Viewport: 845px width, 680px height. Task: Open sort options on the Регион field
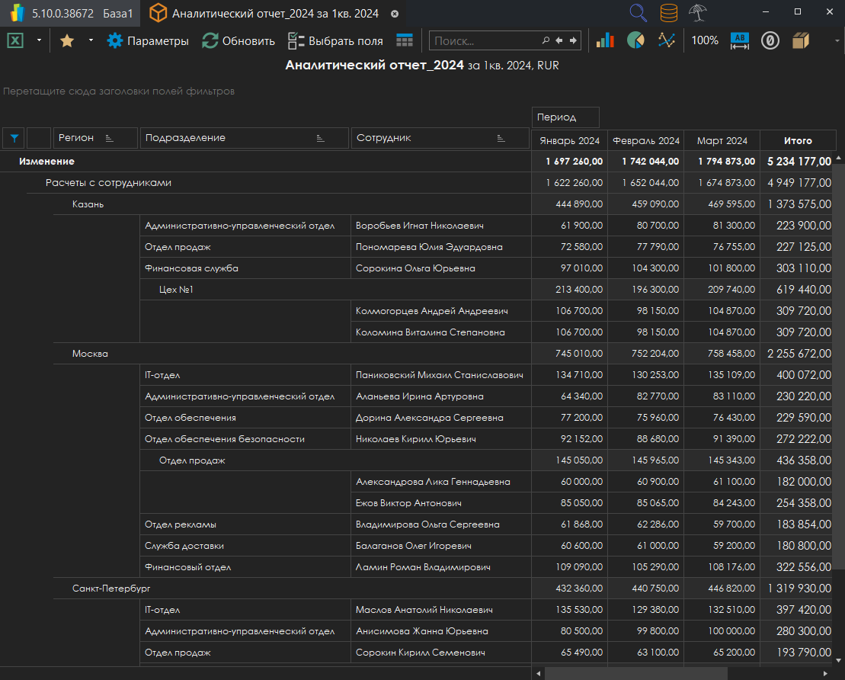coord(109,138)
